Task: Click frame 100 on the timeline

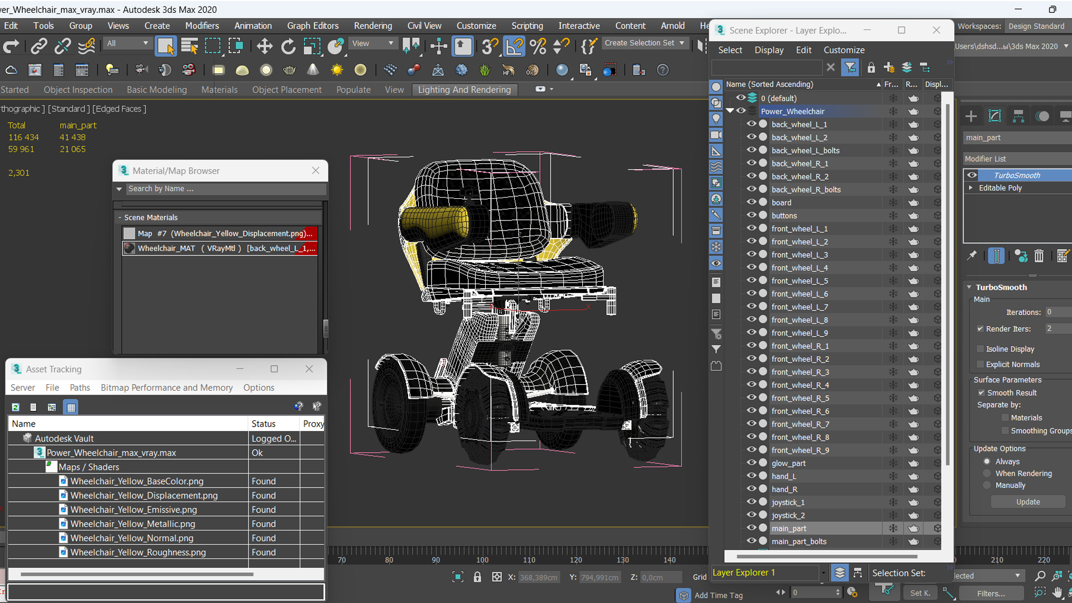Action: [482, 560]
